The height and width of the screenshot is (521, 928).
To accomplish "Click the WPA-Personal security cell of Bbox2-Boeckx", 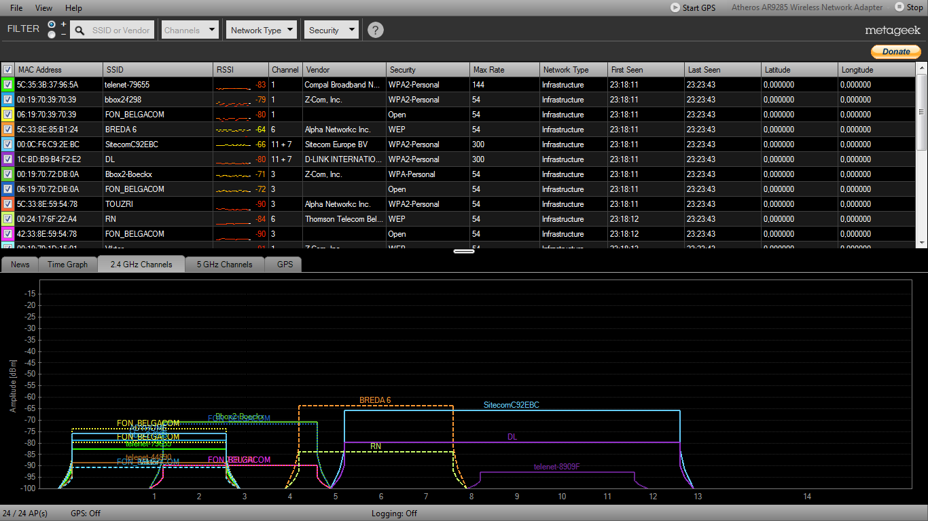I will [x=428, y=174].
